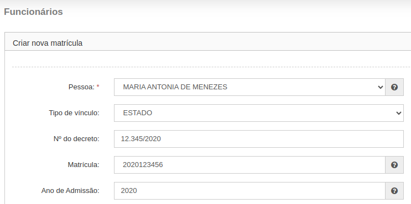Open the help tooltip icon for Matrícula
Screen dimensions: 411x204
point(394,165)
